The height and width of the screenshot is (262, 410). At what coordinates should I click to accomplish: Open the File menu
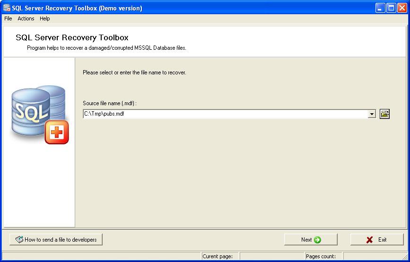[8, 18]
